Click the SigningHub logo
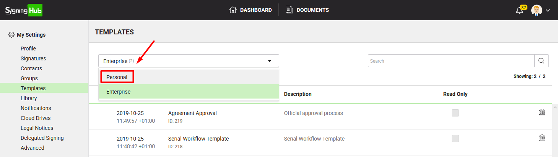Screen dimensions: 558x157 23,10
